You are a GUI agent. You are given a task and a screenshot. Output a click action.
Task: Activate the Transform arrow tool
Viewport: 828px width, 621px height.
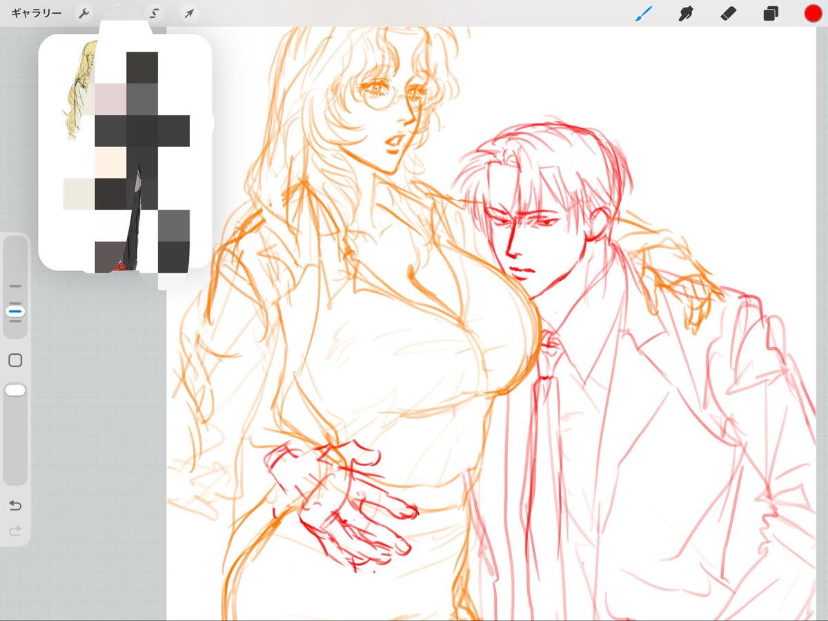pyautogui.click(x=189, y=14)
